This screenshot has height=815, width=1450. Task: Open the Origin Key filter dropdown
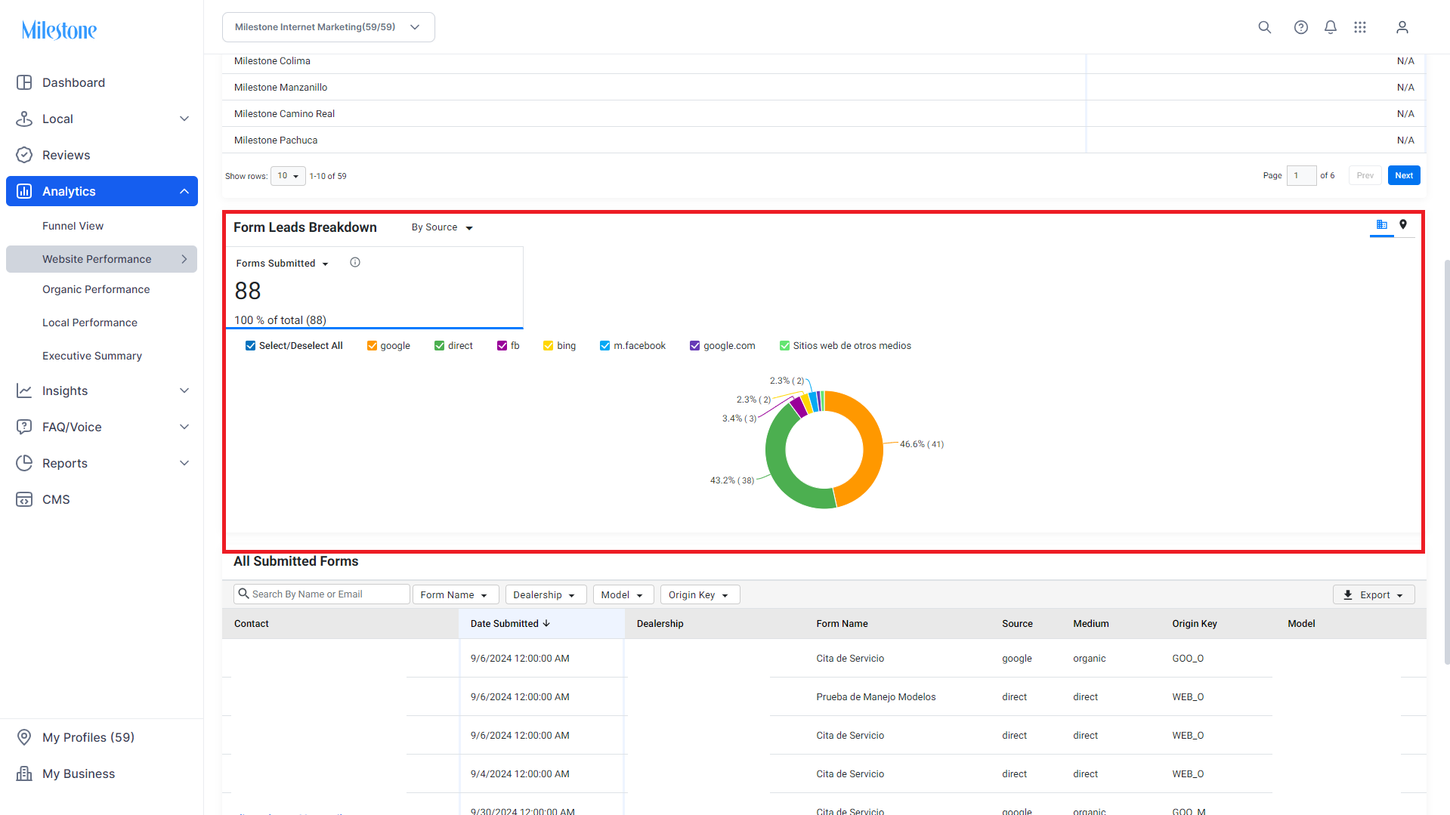pyautogui.click(x=700, y=595)
